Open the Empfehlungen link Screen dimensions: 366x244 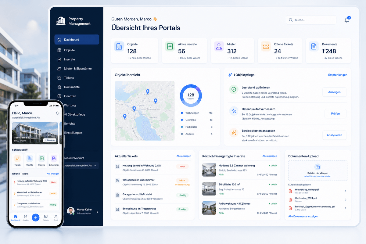point(338,75)
